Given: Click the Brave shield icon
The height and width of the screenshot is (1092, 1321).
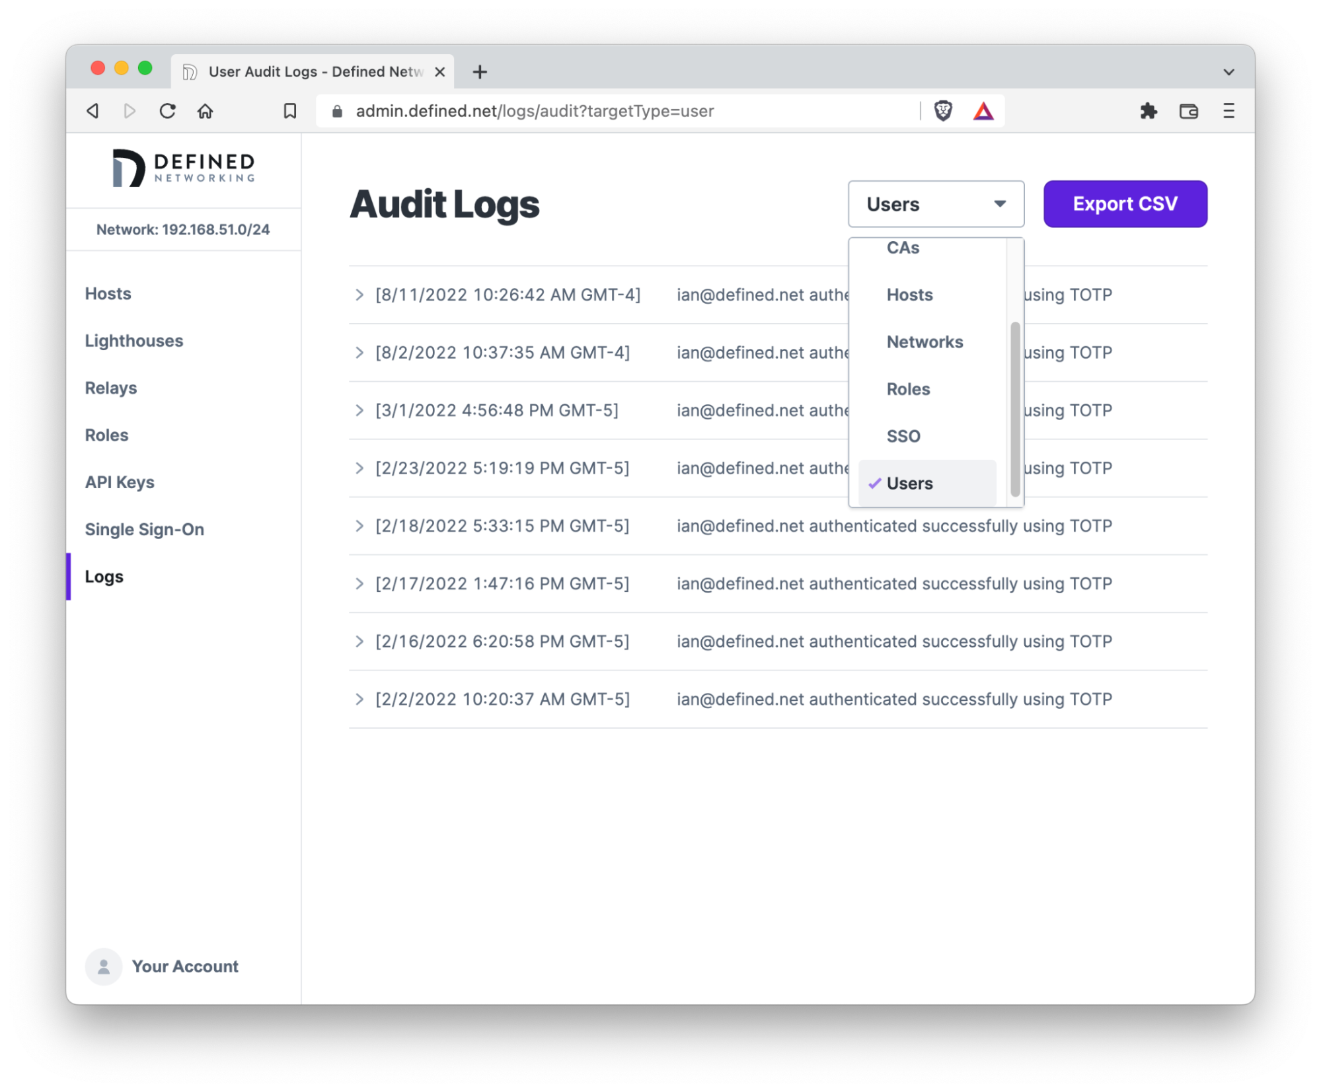Looking at the screenshot, I should click(x=941, y=110).
